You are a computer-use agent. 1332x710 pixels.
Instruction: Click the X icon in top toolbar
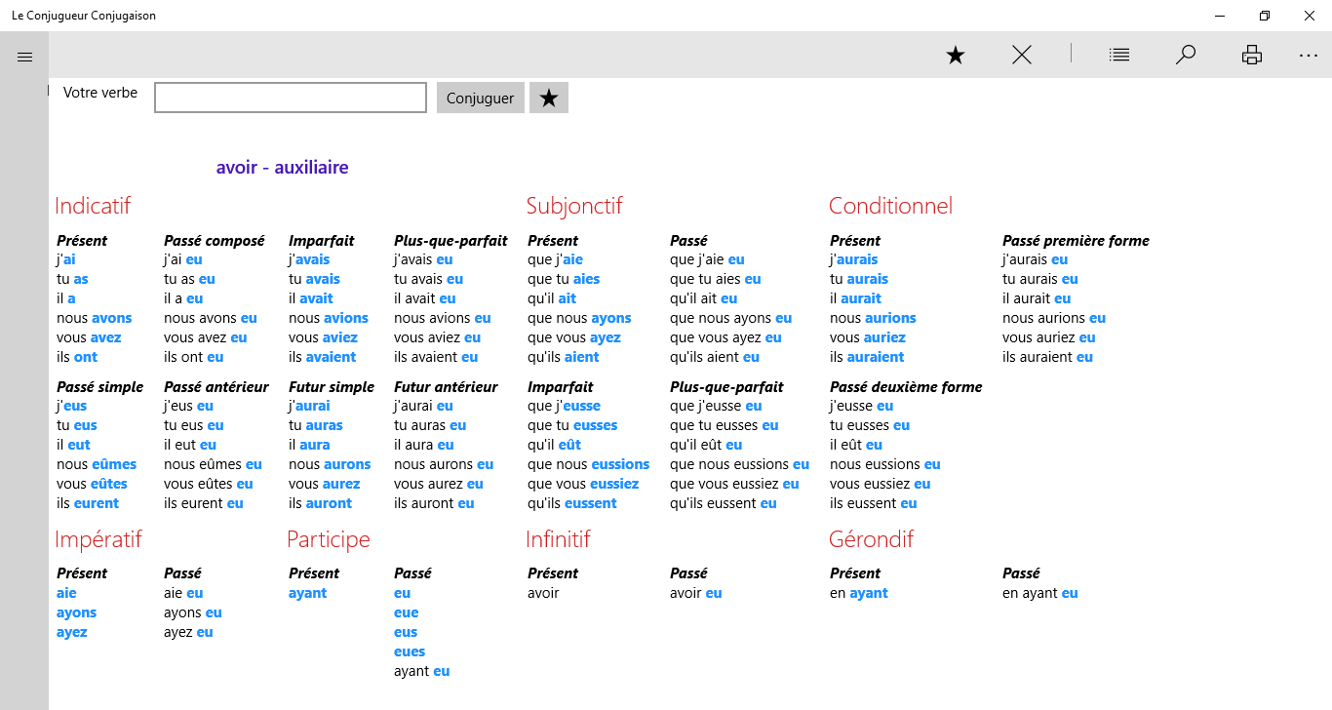(1022, 56)
